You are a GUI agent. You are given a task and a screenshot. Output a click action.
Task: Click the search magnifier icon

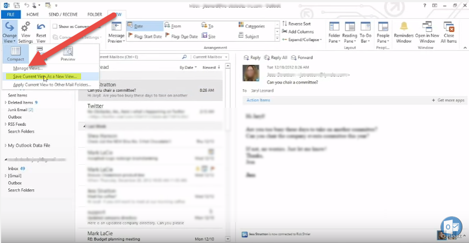pos(184,57)
